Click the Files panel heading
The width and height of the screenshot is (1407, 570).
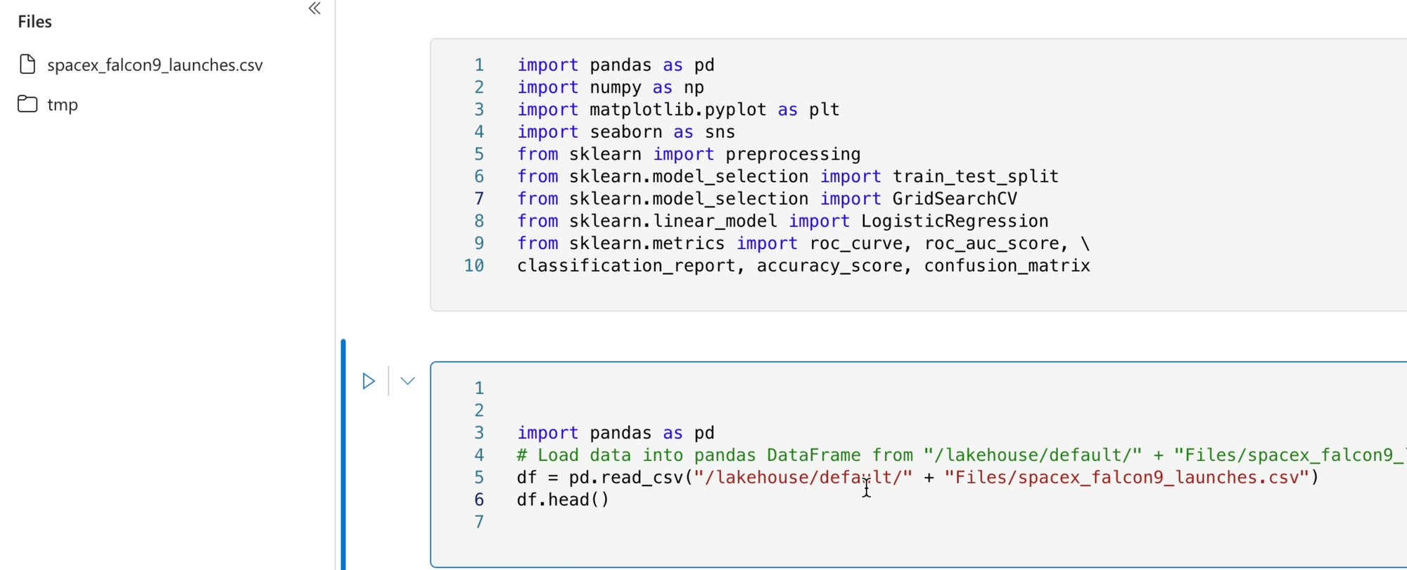pos(35,22)
